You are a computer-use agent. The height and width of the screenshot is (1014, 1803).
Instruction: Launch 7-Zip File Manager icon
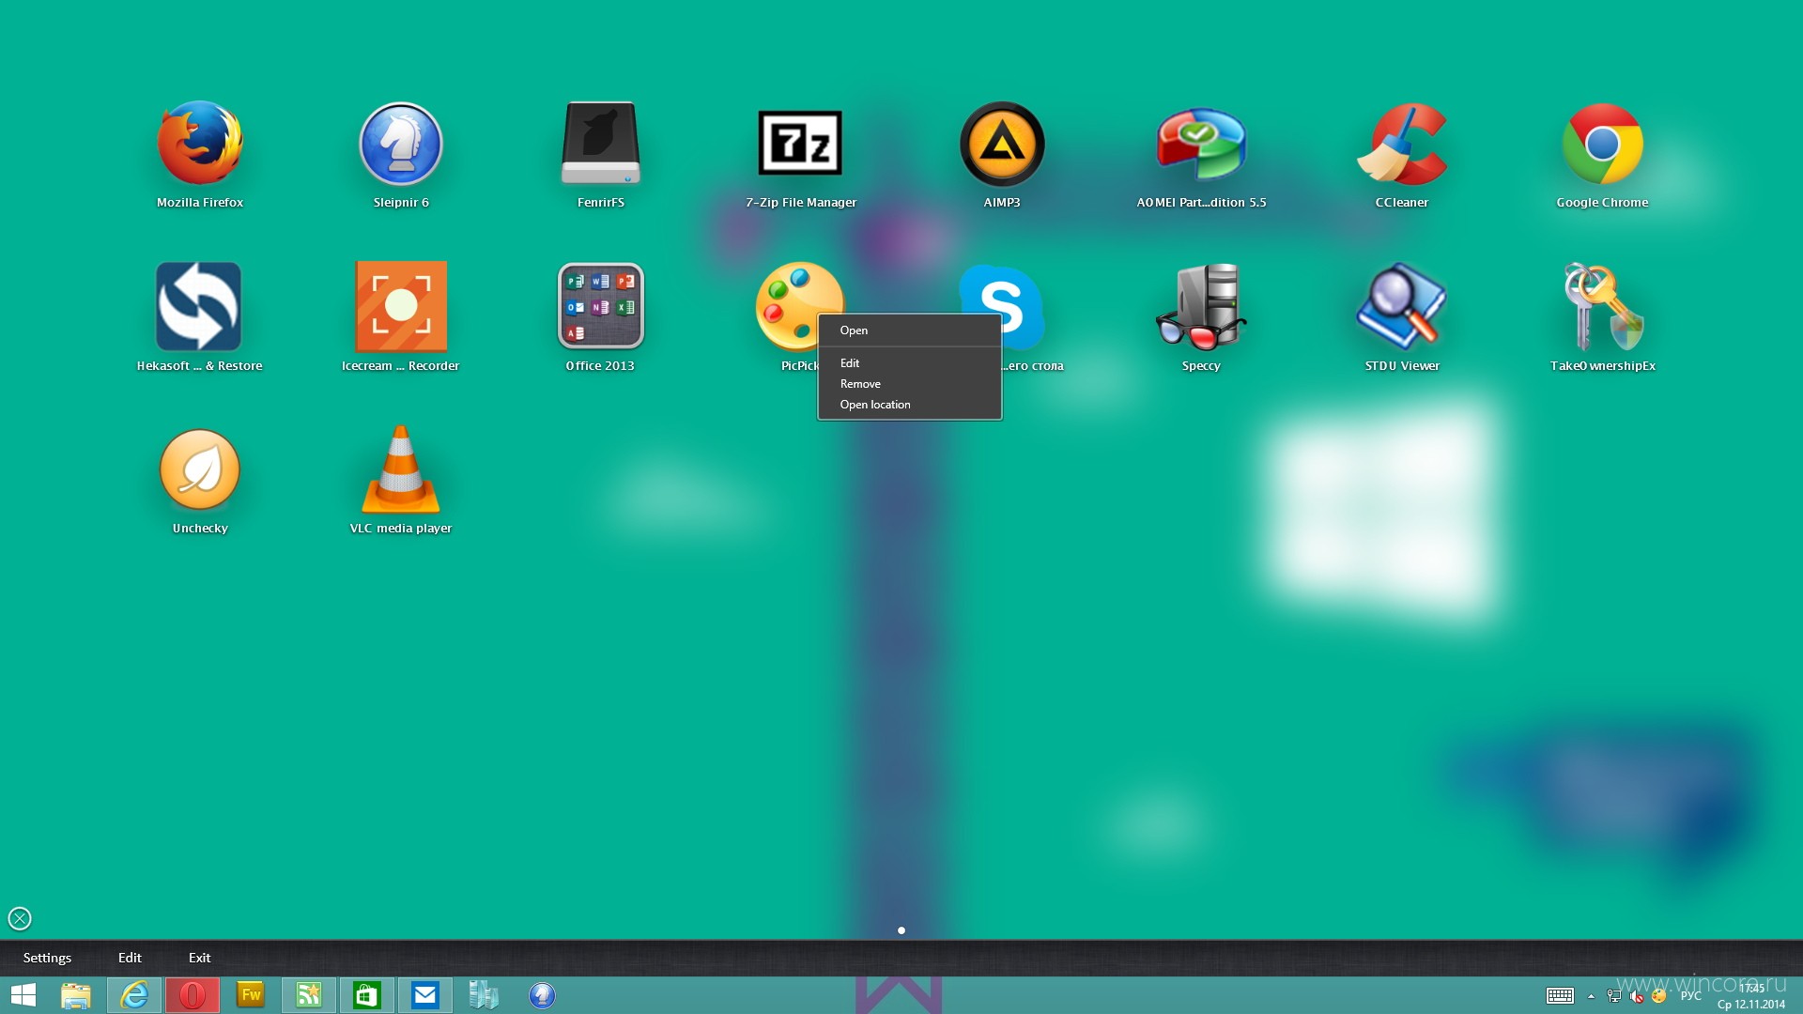pyautogui.click(x=800, y=143)
